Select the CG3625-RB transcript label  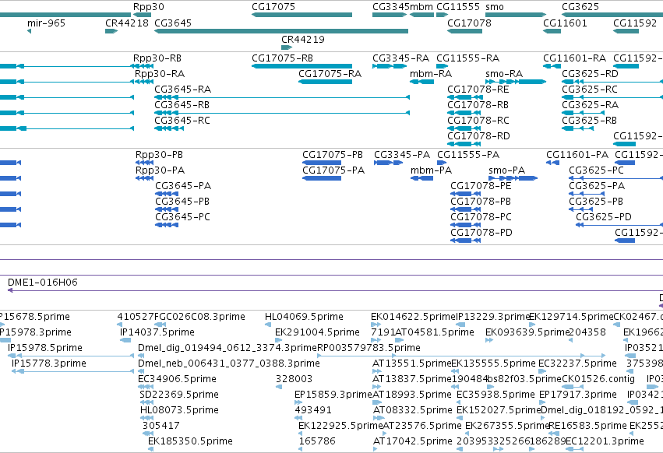click(x=589, y=121)
